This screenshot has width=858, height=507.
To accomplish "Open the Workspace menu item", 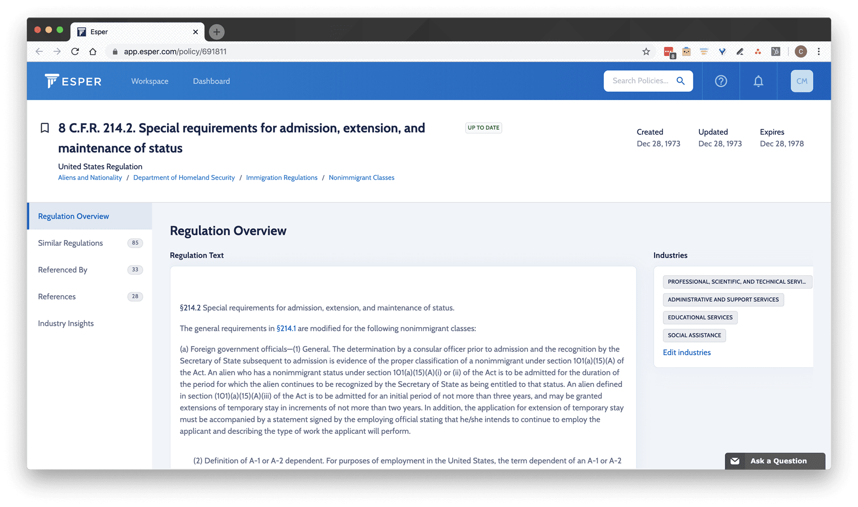I will coord(150,81).
